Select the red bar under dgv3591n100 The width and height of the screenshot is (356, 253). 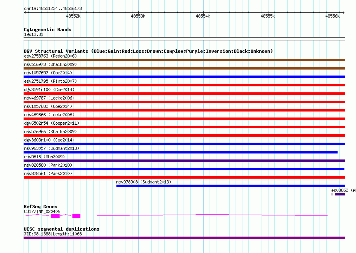[x=184, y=94]
